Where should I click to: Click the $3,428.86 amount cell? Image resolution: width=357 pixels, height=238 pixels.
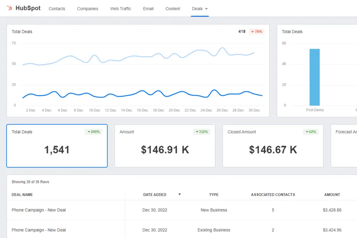[x=332, y=210]
